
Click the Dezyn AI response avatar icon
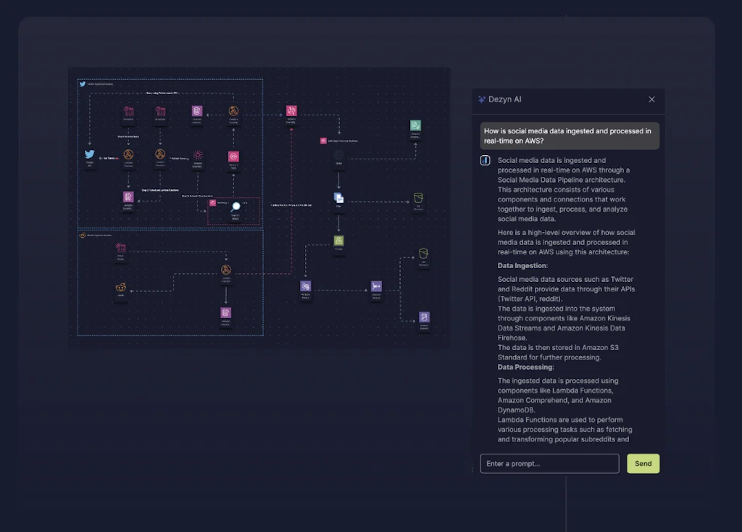485,160
